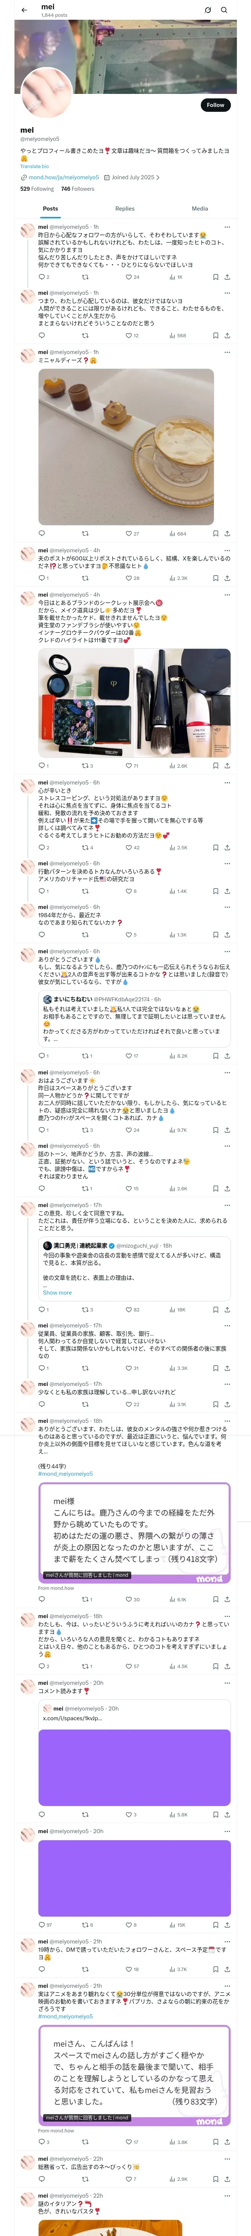Share the makeup products photo post
Screen dimensions: 251x2236
click(x=227, y=765)
